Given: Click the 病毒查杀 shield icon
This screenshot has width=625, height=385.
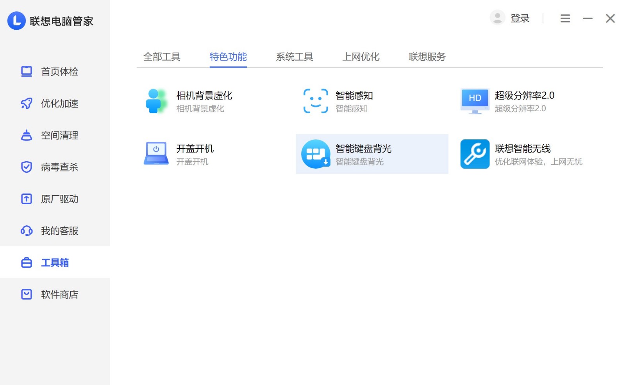Looking at the screenshot, I should pos(27,167).
